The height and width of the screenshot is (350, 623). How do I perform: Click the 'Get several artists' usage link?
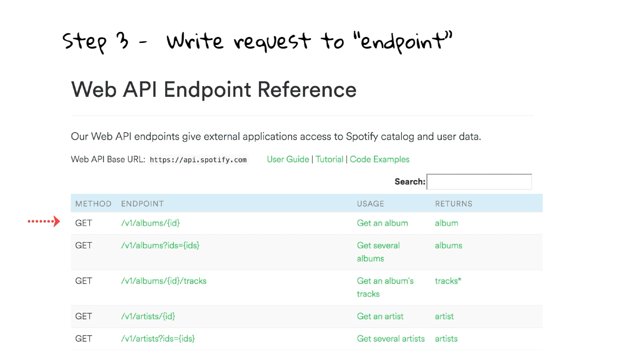391,339
